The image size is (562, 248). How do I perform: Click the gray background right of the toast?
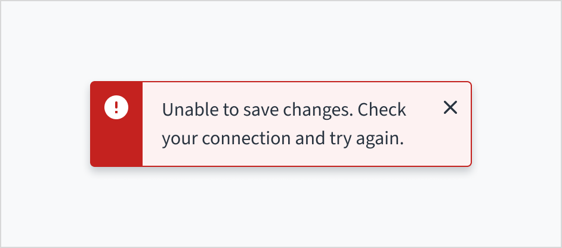pos(516,124)
